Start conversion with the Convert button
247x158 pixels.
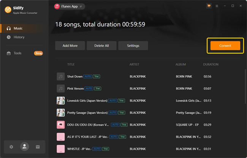(x=225, y=46)
